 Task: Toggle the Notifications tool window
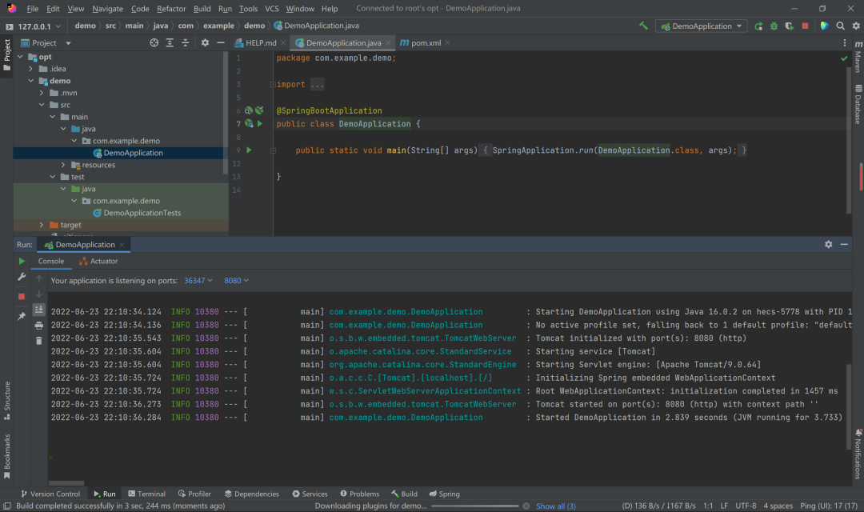tap(858, 454)
